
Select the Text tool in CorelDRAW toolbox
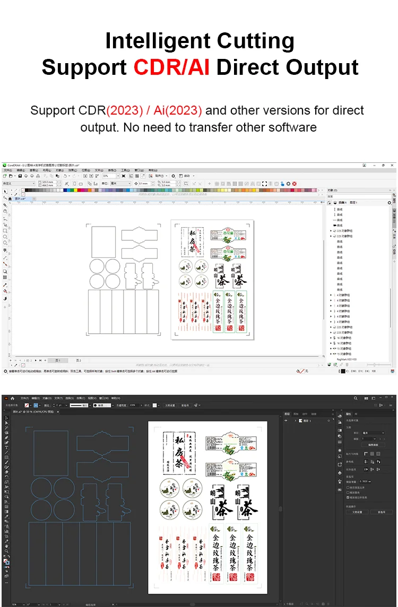point(5,250)
